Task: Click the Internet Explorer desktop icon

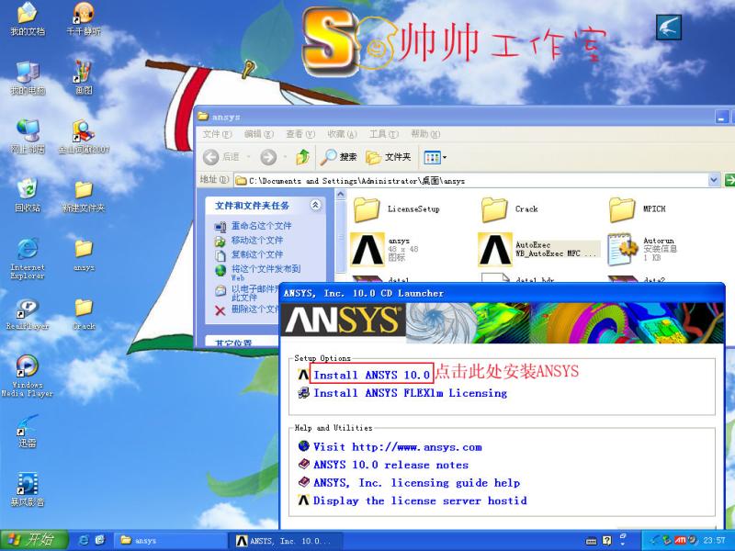Action: coord(28,250)
